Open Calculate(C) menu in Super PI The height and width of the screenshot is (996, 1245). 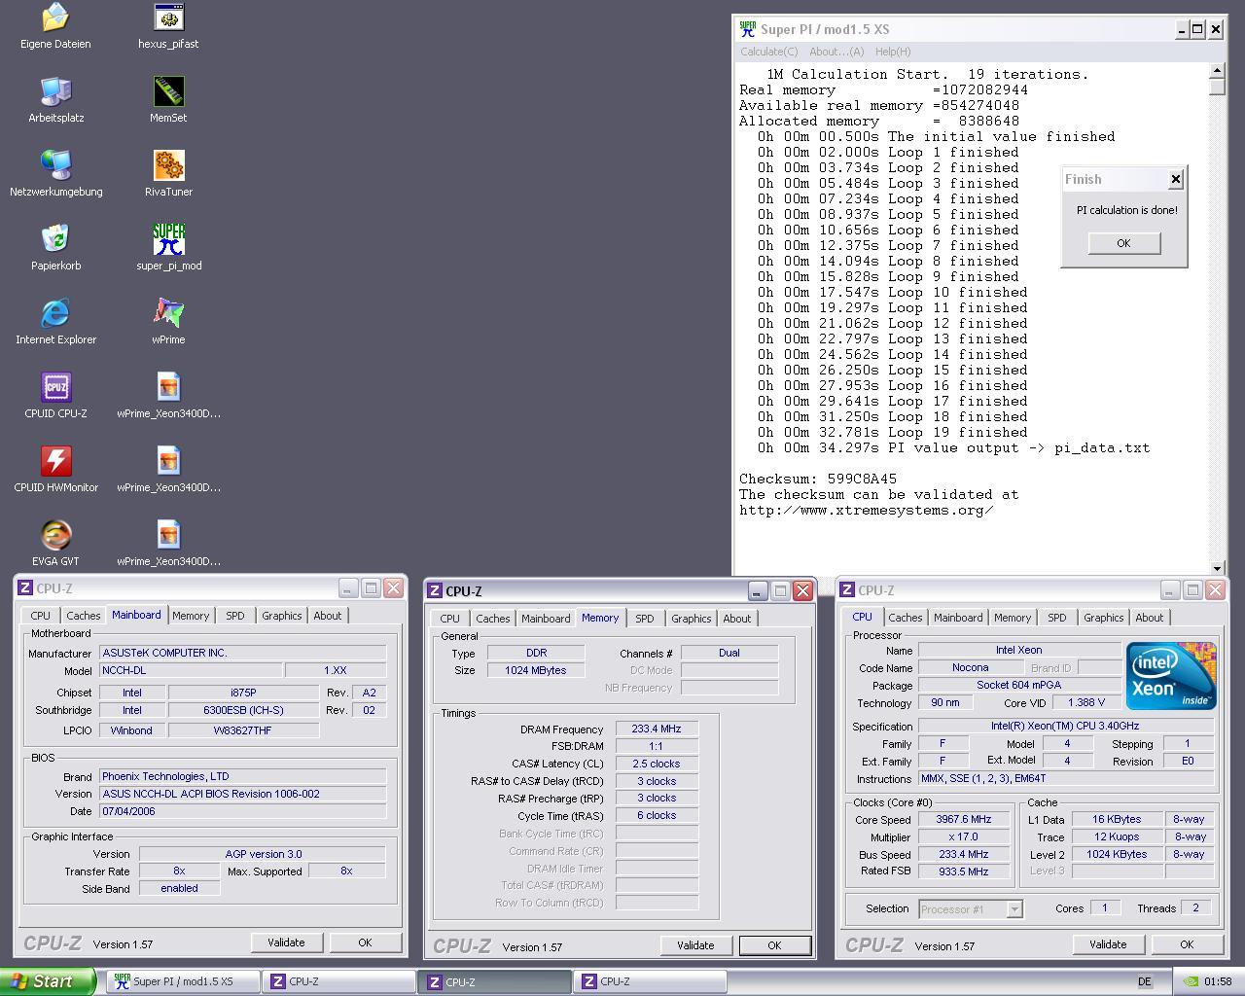pyautogui.click(x=768, y=52)
